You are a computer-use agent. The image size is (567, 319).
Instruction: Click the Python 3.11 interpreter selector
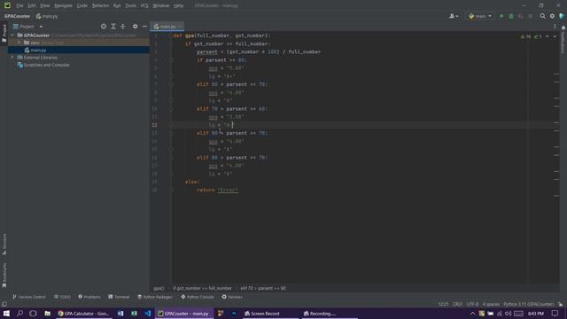pyautogui.click(x=529, y=304)
